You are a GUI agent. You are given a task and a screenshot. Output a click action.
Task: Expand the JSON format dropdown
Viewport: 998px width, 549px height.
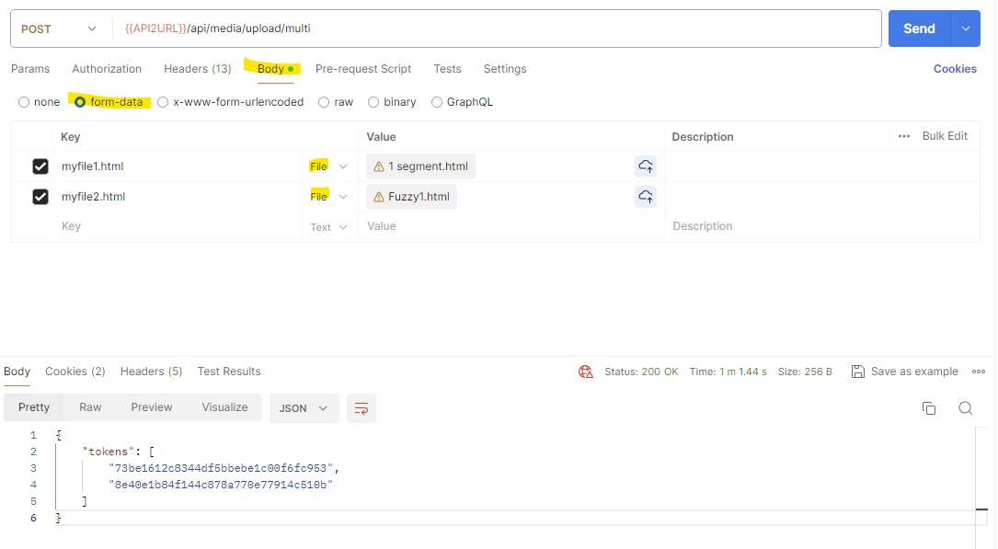pyautogui.click(x=304, y=408)
